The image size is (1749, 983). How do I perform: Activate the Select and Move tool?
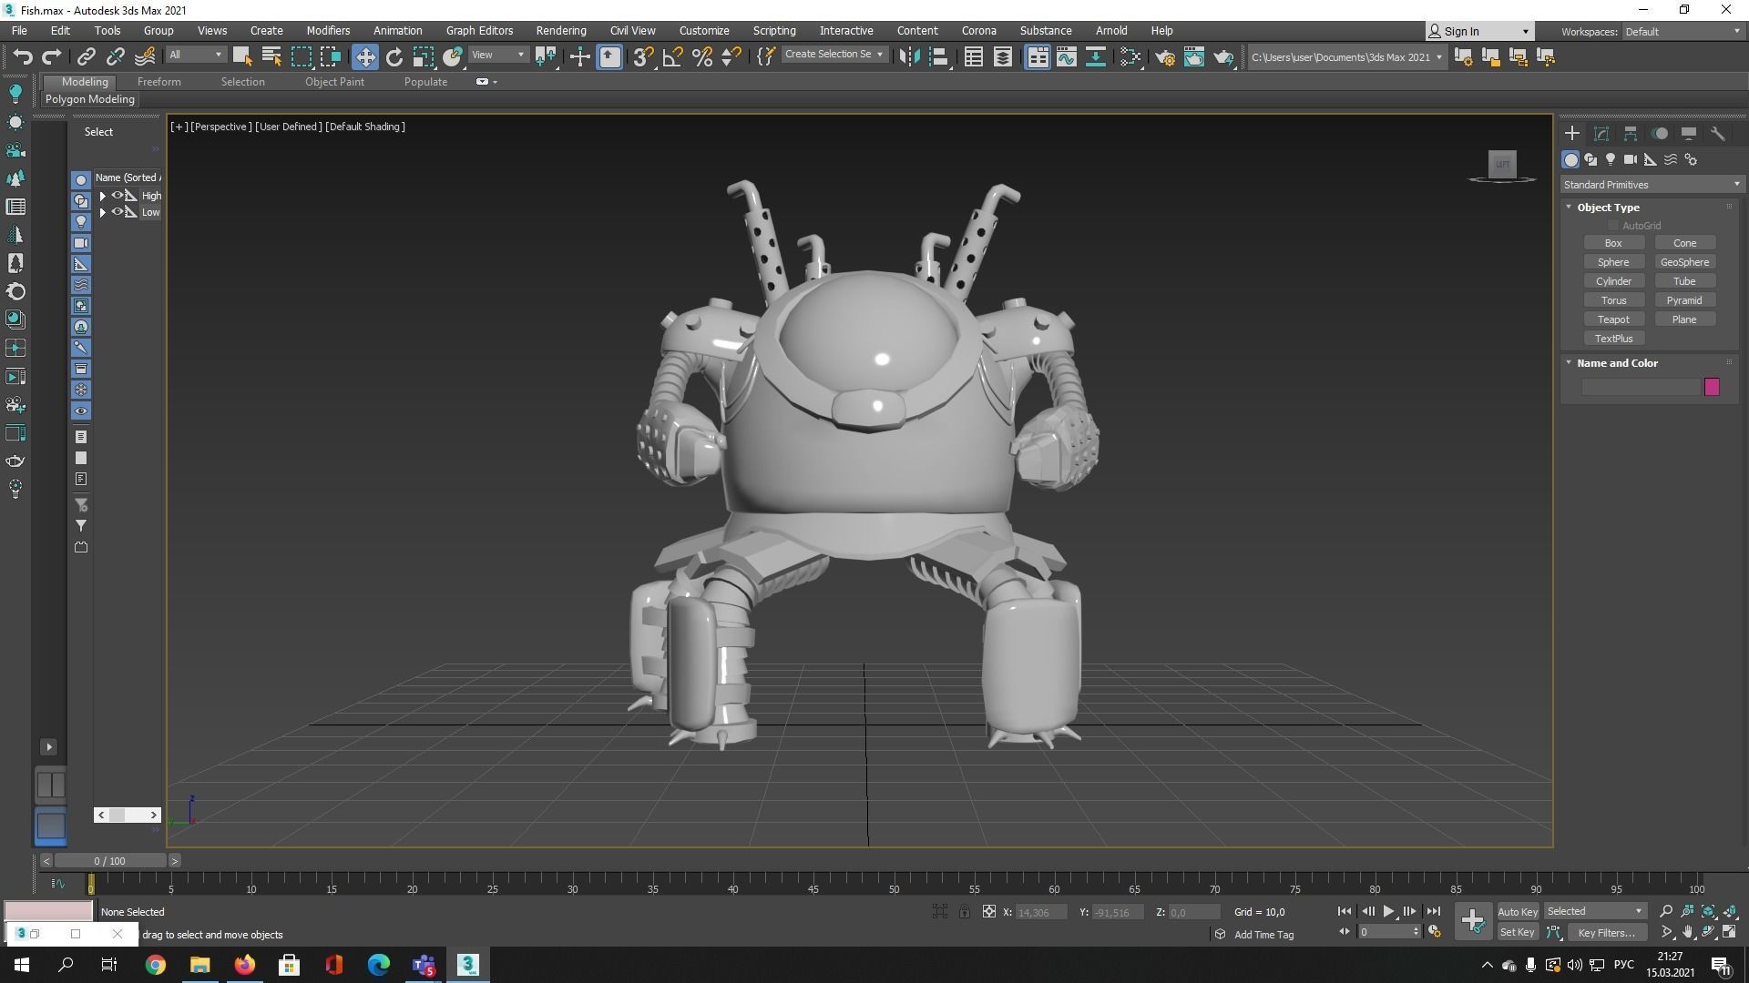[x=364, y=57]
